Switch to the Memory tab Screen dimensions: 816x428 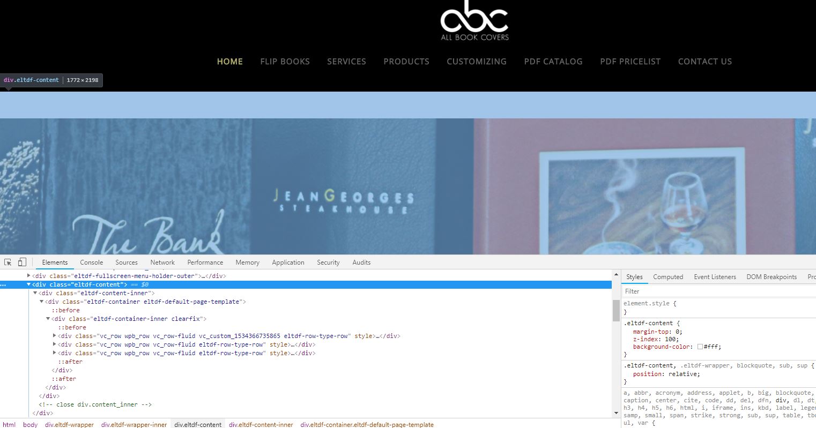point(247,262)
